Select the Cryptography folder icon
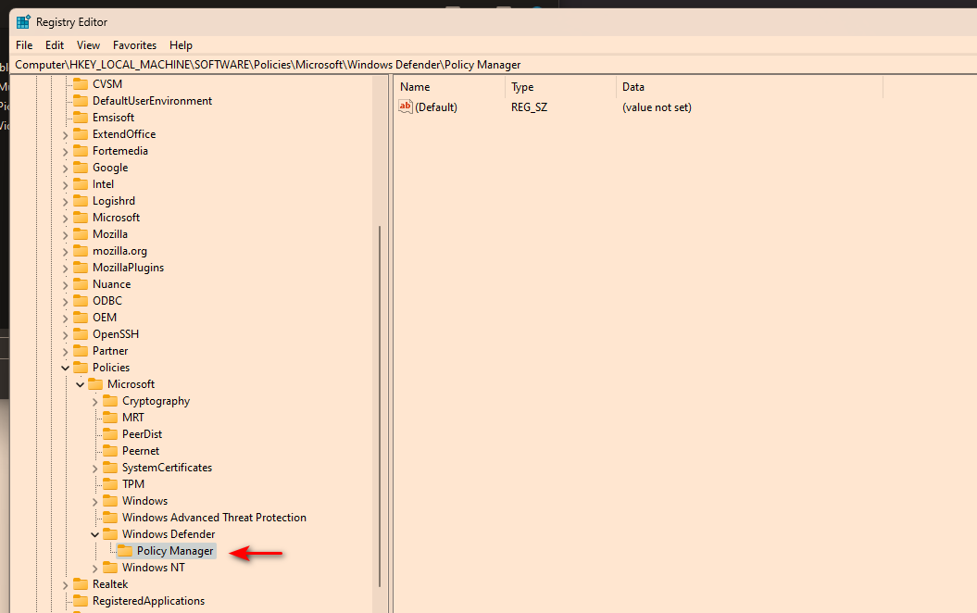The image size is (977, 613). [110, 401]
